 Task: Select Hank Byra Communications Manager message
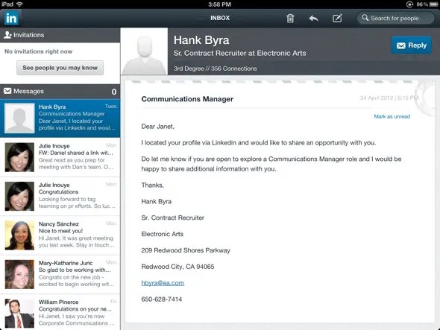(x=60, y=118)
